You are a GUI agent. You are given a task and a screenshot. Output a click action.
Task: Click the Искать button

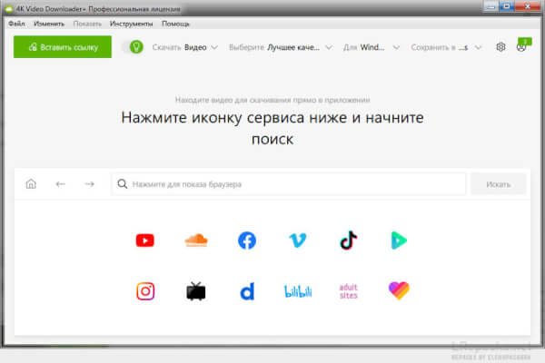coord(499,184)
